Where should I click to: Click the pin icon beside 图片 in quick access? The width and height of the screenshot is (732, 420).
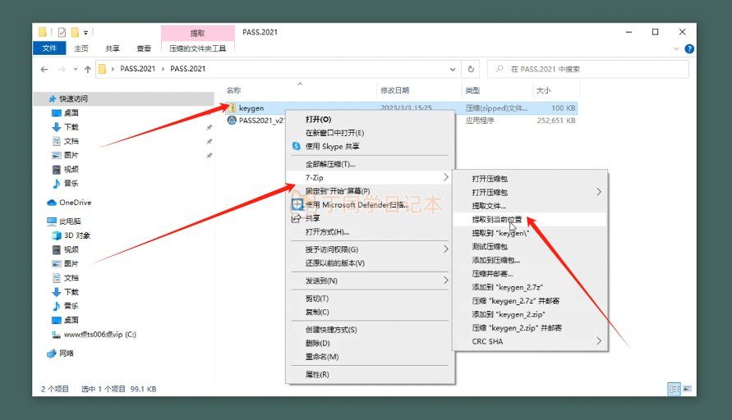(209, 155)
